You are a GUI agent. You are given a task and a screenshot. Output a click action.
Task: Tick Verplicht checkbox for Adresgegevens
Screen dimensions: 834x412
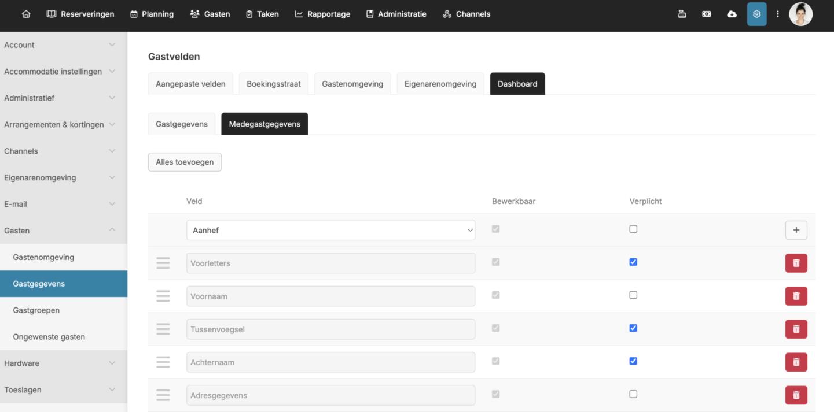tap(633, 394)
